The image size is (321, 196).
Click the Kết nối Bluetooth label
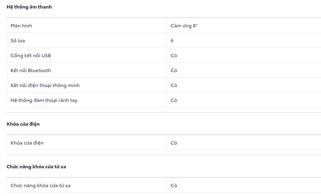pos(31,71)
